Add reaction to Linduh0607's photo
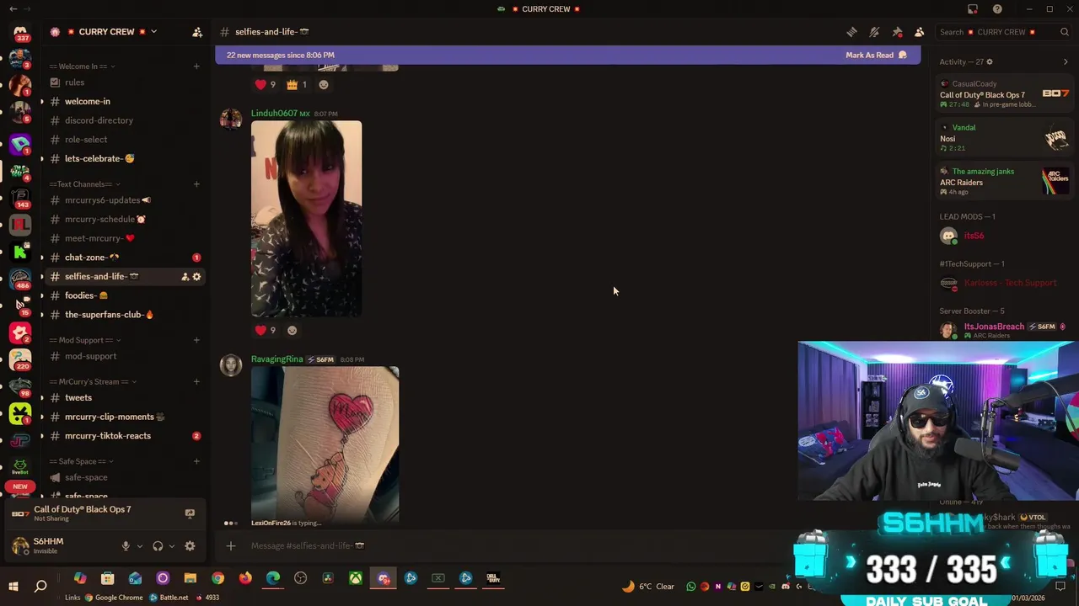The image size is (1079, 606). [292, 331]
